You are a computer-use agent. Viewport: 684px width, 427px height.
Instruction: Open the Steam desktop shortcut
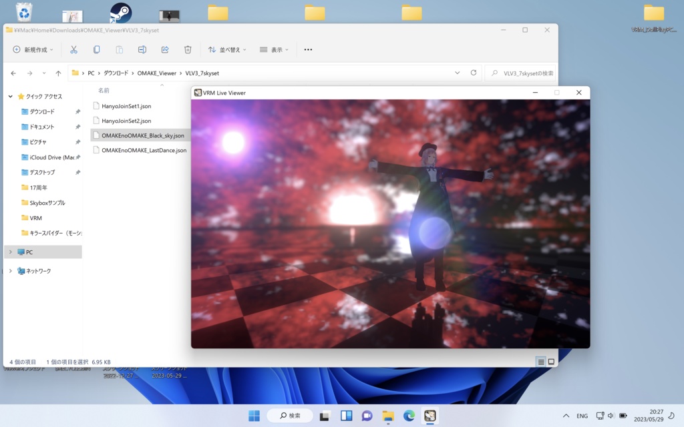(120, 13)
